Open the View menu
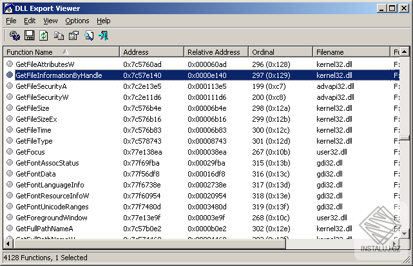The width and height of the screenshot is (413, 266). [x=50, y=21]
